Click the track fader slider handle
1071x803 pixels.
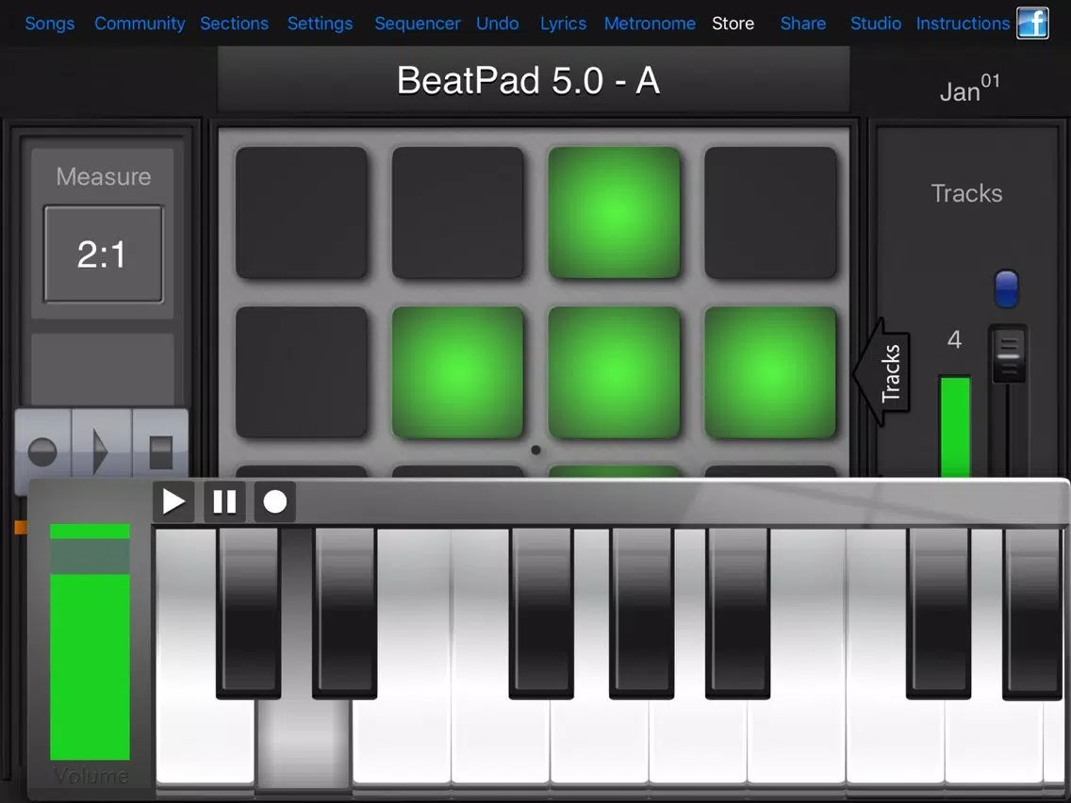tap(1008, 354)
